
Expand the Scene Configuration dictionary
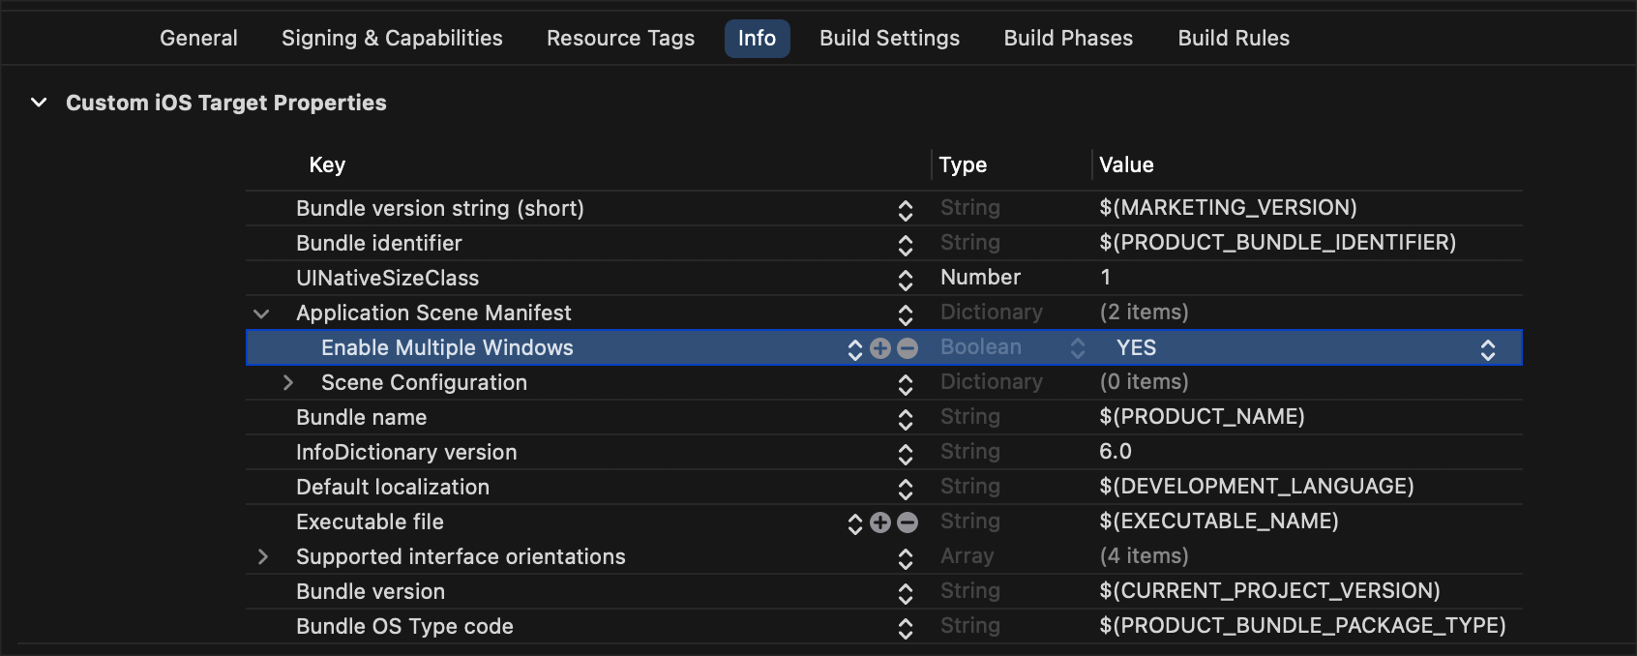[x=287, y=383]
